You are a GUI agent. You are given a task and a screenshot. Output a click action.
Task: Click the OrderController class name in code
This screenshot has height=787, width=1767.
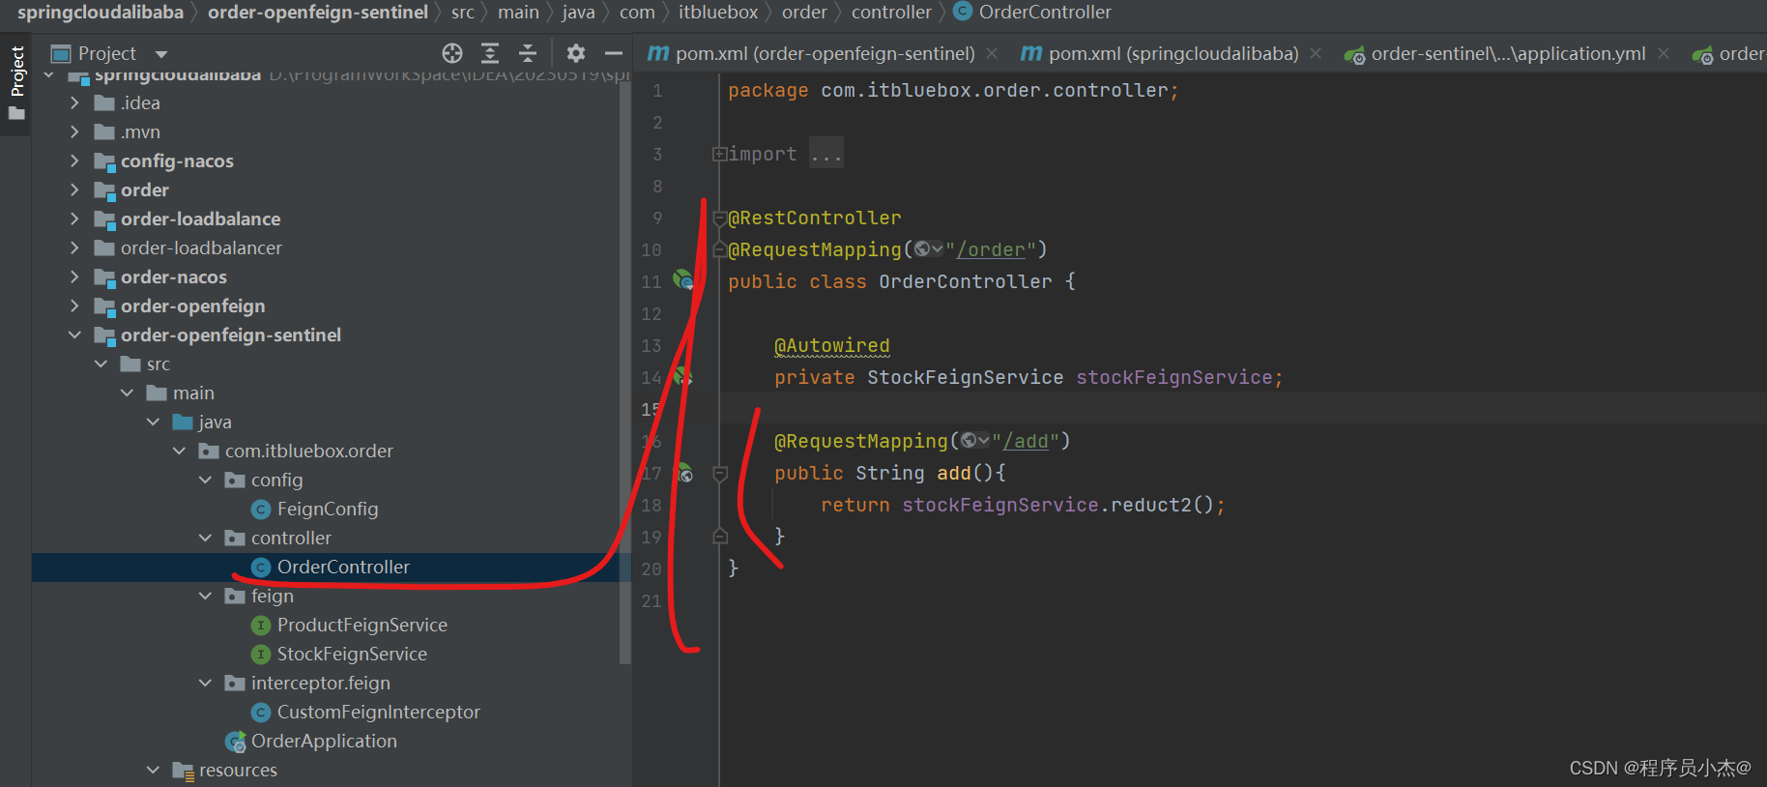tap(965, 281)
